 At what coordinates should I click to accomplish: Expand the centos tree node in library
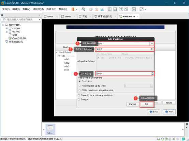coord(6,28)
